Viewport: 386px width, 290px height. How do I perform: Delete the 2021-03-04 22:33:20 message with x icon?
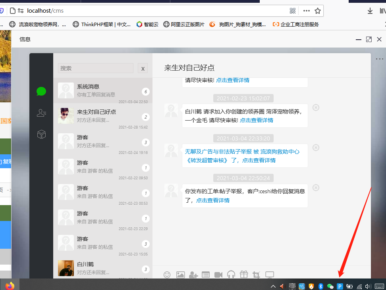point(316,148)
